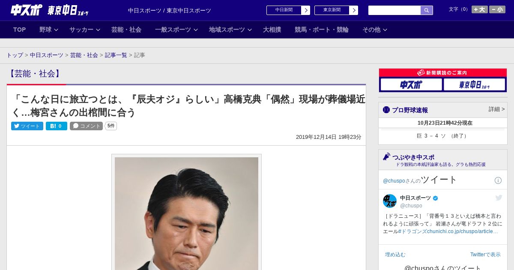
Task: Click the @chuspo handle under account name
Action: [x=411, y=206]
